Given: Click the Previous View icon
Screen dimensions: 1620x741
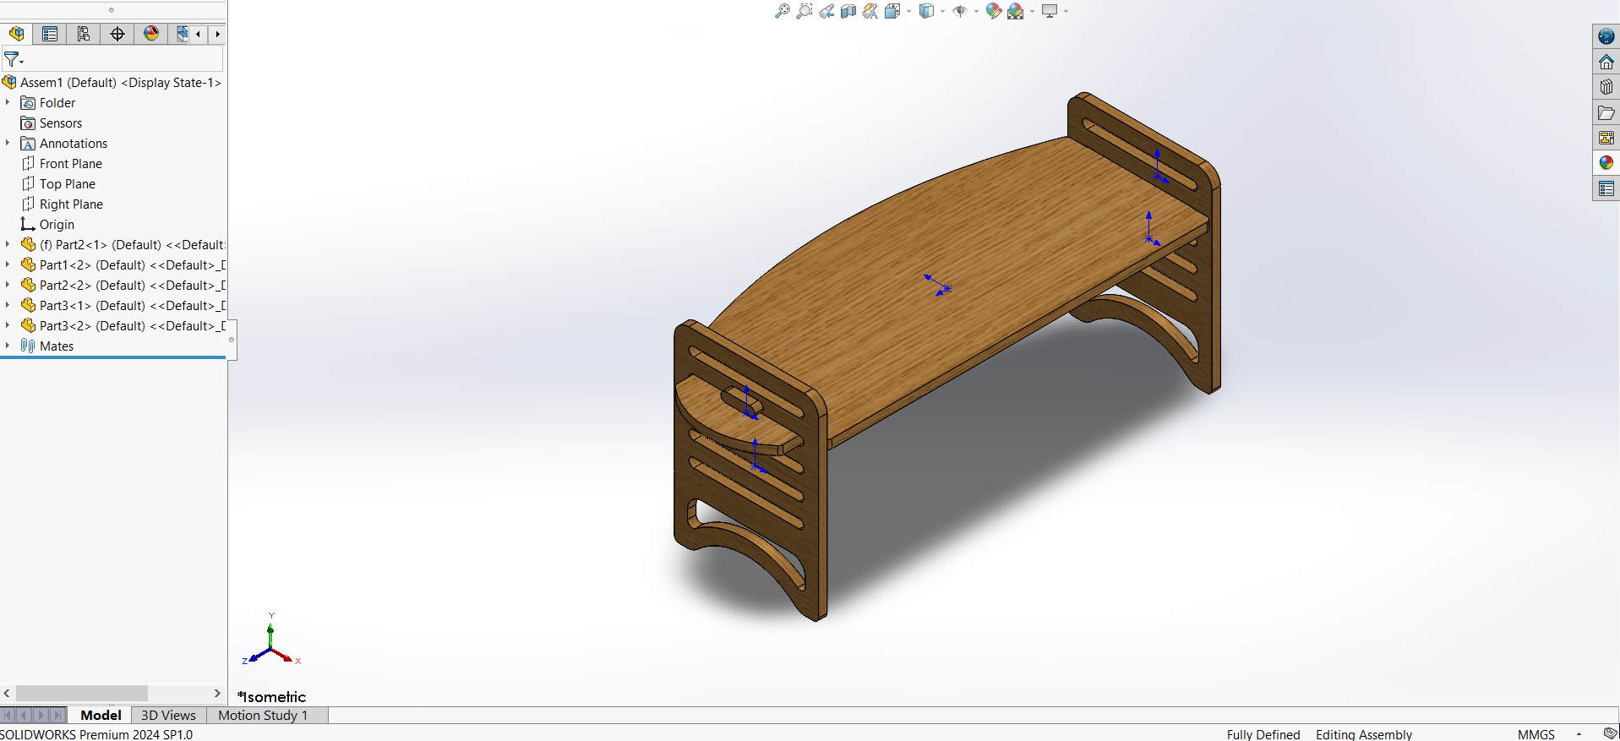Looking at the screenshot, I should tap(826, 11).
